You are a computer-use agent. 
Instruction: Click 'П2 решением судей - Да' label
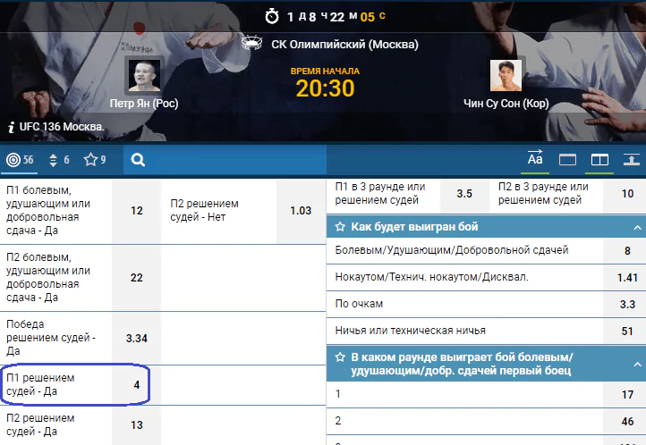point(40,424)
